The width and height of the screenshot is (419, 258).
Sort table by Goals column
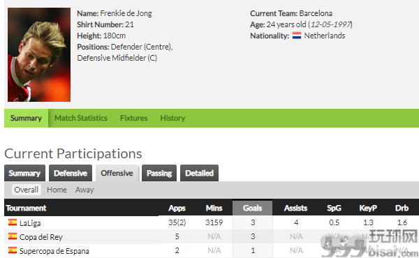coord(253,208)
